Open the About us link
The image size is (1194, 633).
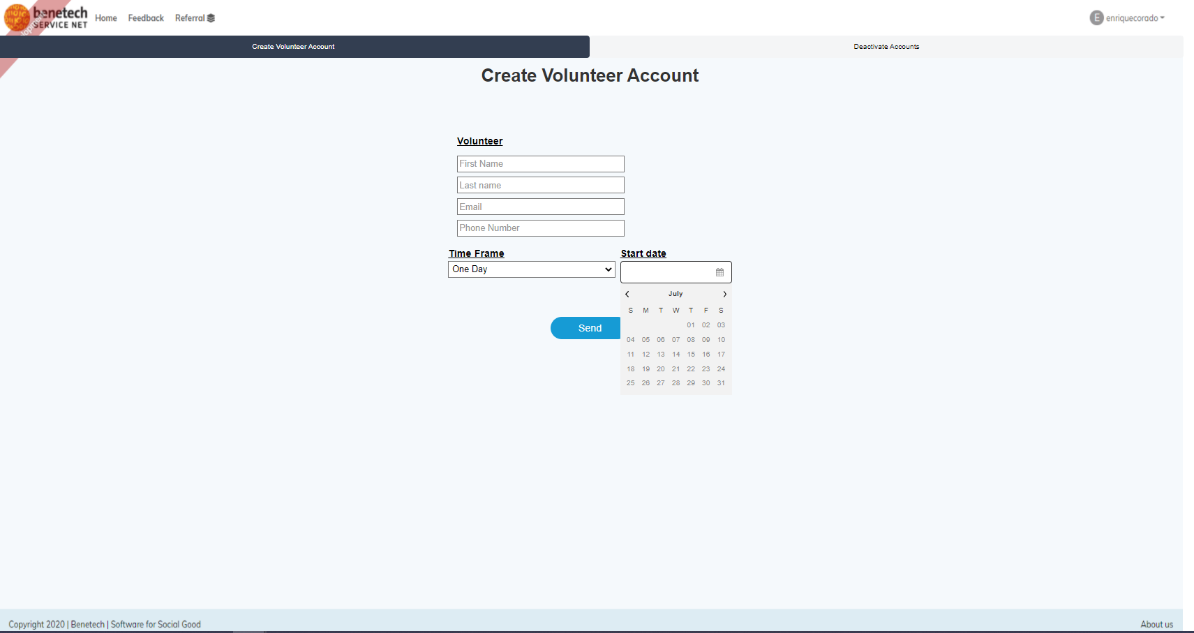1156,625
